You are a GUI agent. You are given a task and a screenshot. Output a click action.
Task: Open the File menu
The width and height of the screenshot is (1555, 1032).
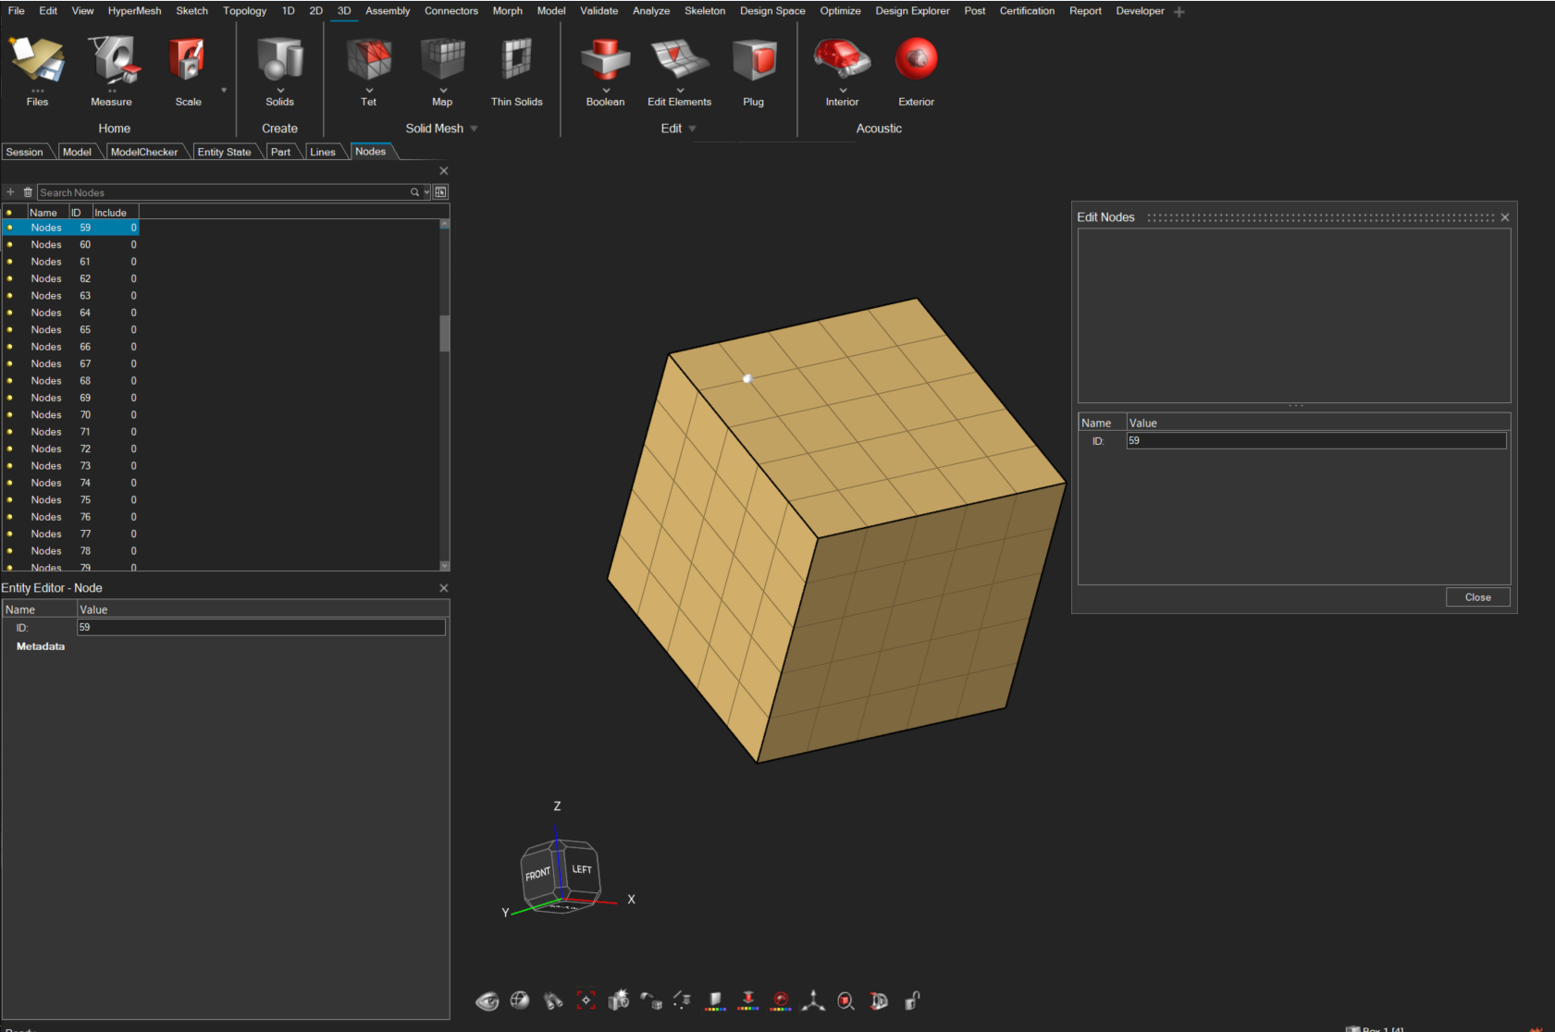(x=17, y=11)
